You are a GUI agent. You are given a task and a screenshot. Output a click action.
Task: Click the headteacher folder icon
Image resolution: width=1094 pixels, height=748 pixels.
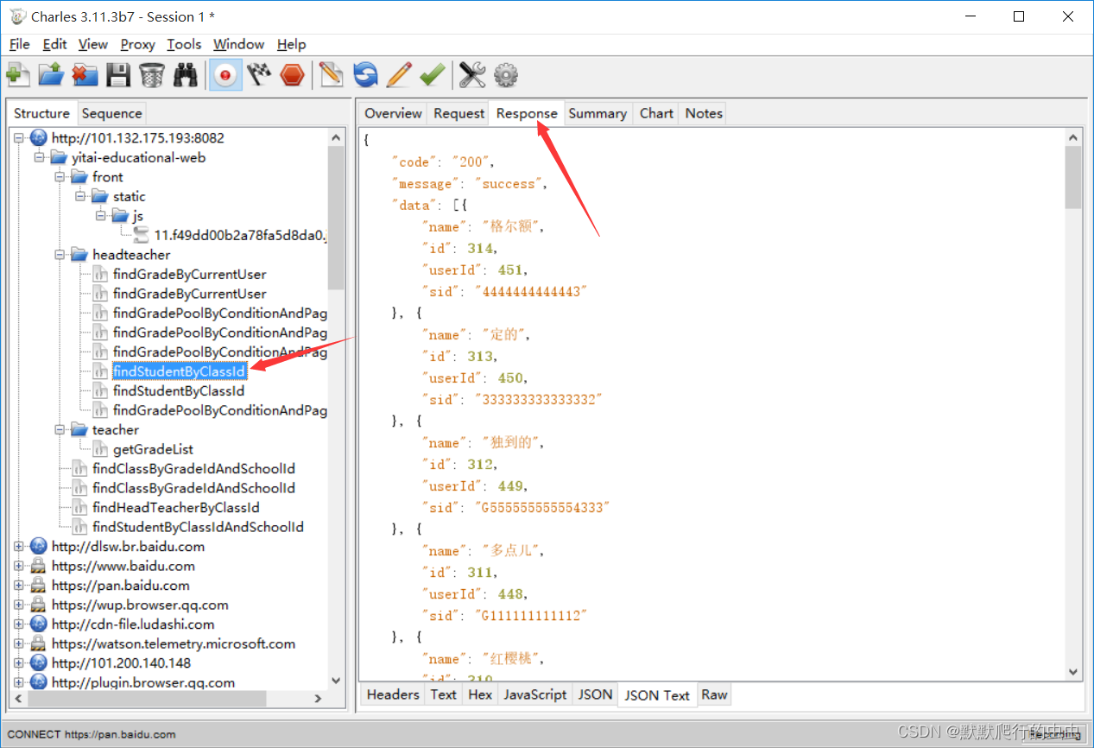pos(79,255)
